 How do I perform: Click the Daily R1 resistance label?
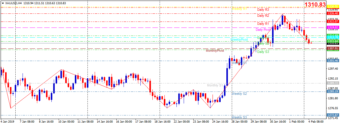263,24
